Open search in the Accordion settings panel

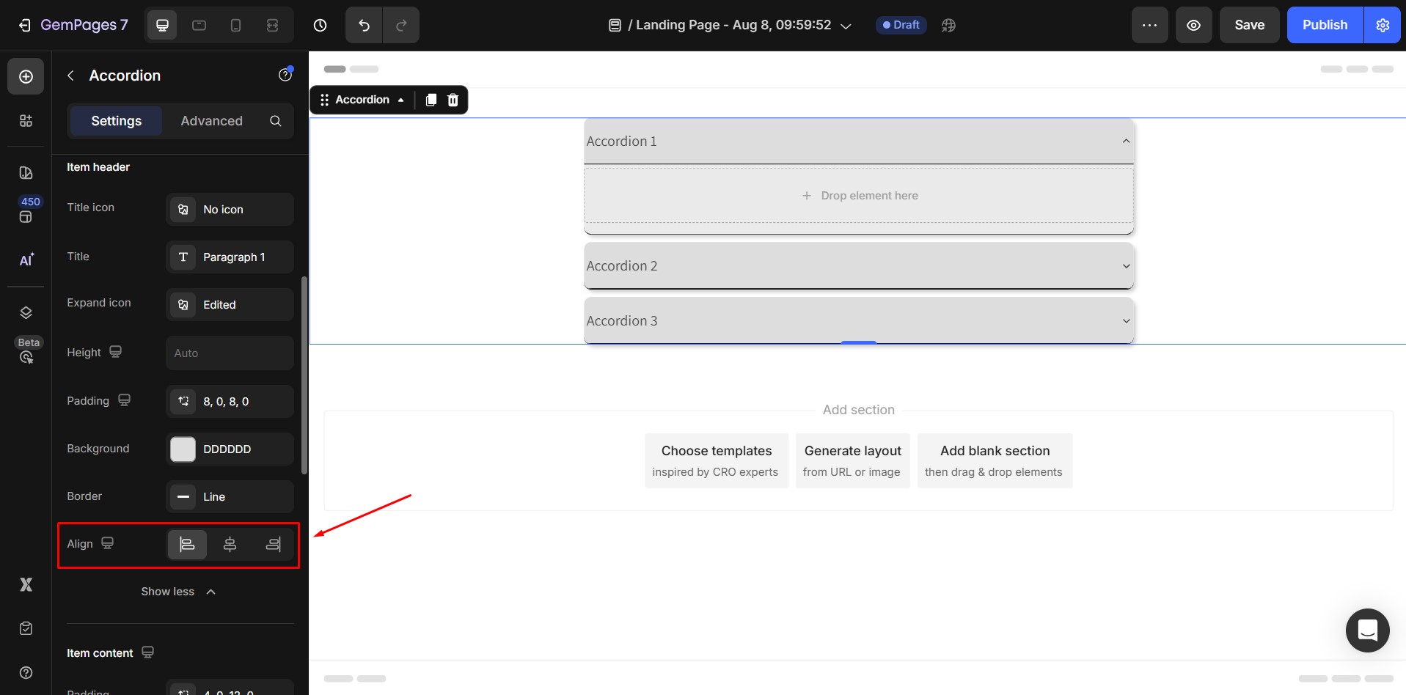click(x=275, y=121)
